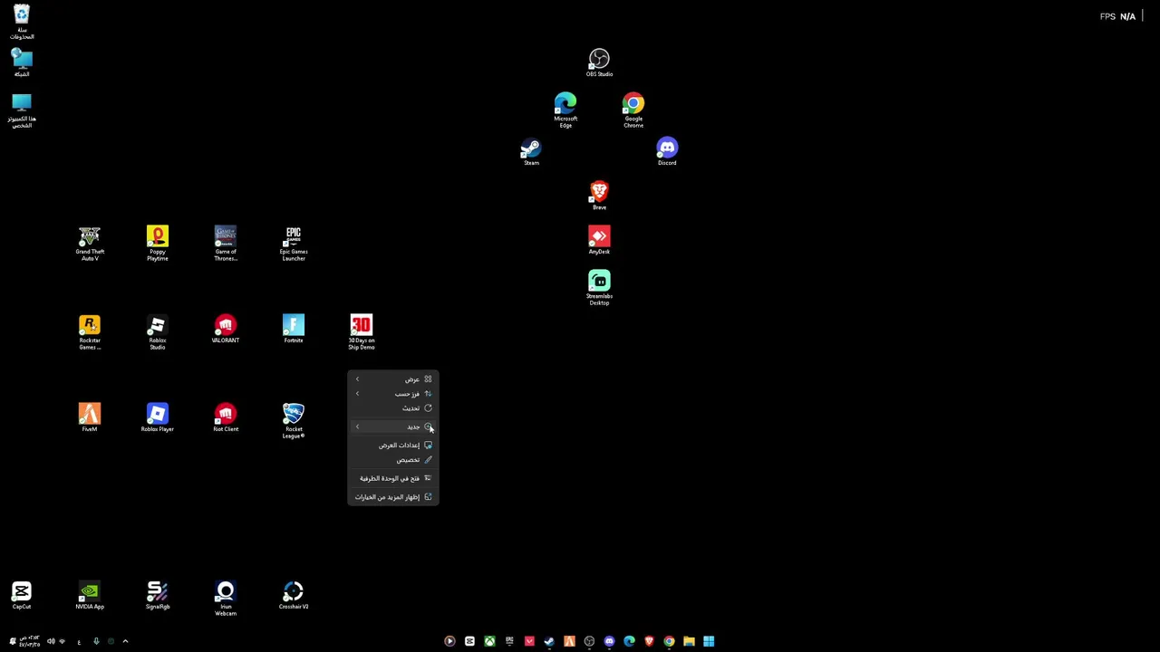The image size is (1160, 652).
Task: Choose Show more options (إظهار المزيد من الخيارات)
Action: coord(393,497)
